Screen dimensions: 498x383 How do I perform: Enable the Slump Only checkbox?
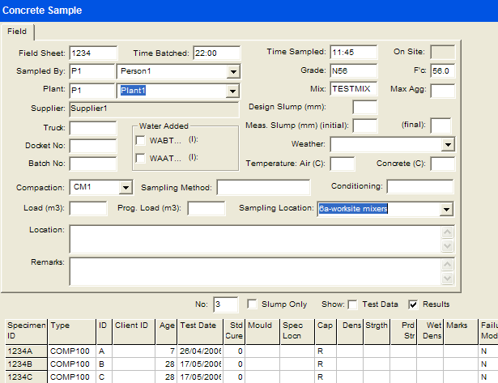(x=253, y=304)
